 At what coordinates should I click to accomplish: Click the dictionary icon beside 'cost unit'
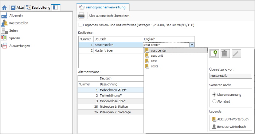(x=147, y=56)
